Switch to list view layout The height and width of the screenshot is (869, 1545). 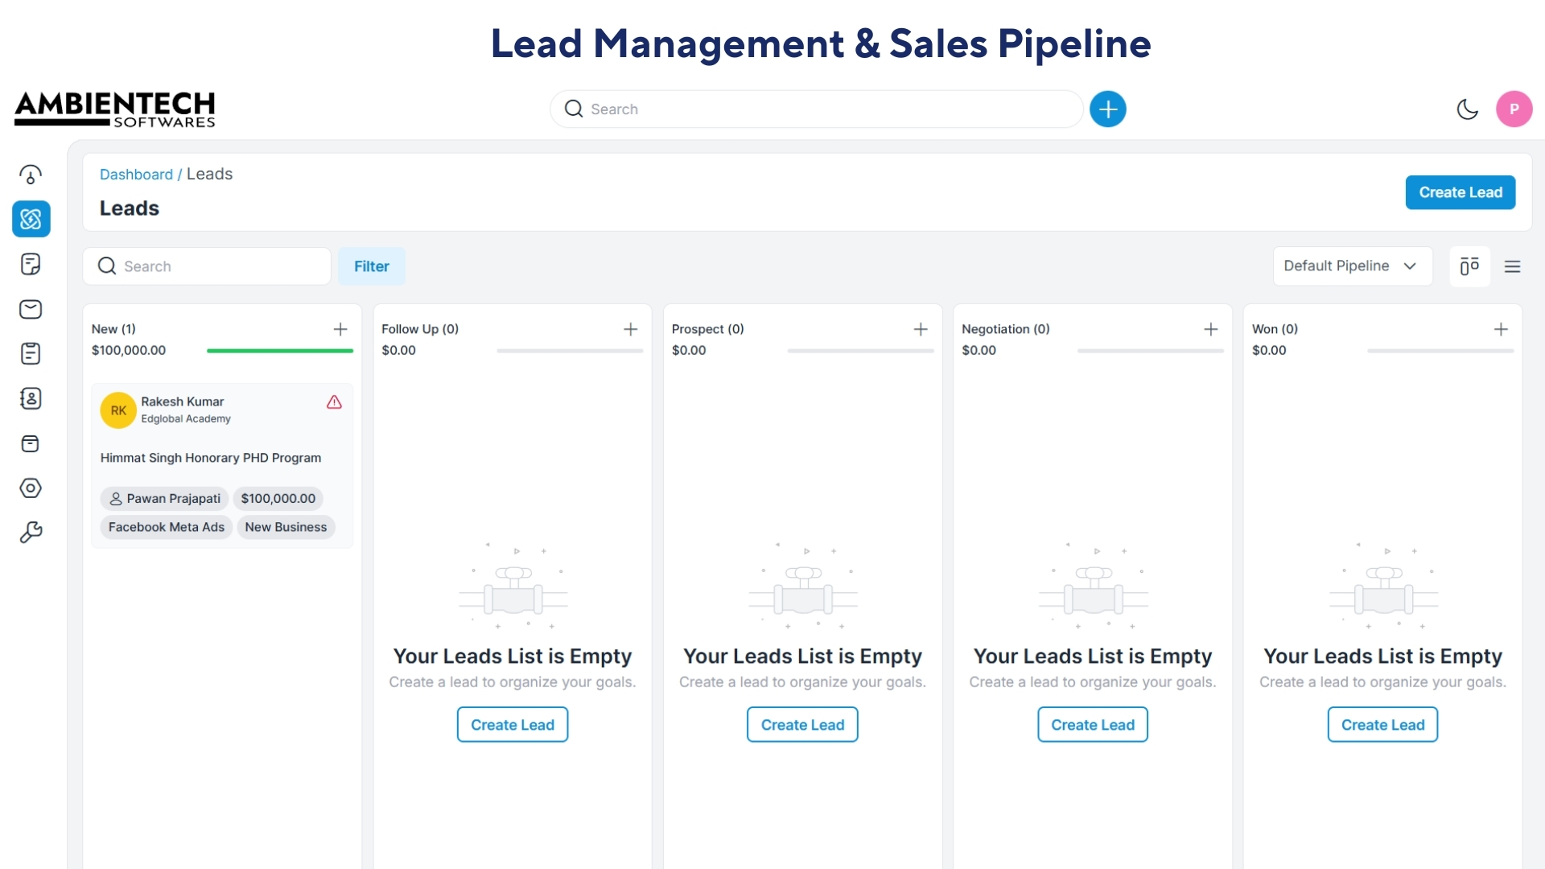[x=1514, y=266]
